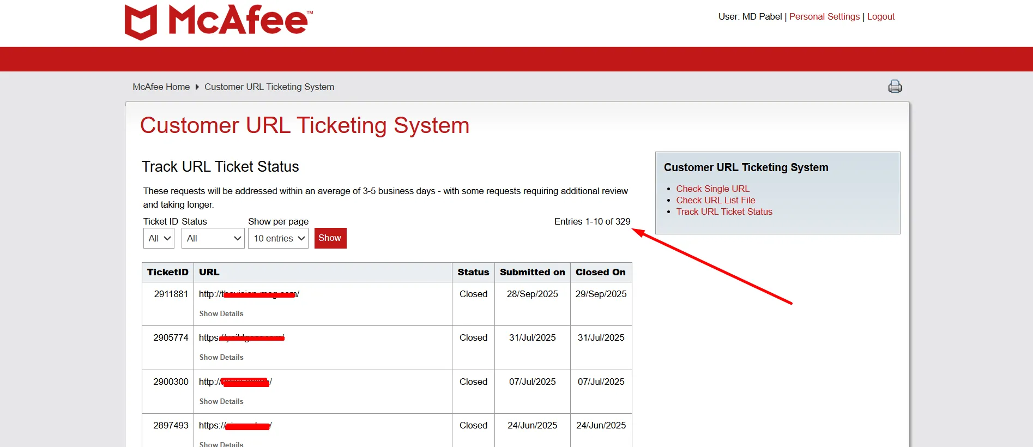Open Check URL List File link
The height and width of the screenshot is (447, 1033).
click(x=716, y=200)
